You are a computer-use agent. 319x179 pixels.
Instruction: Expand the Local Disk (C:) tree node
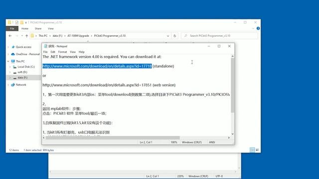tap(10, 67)
